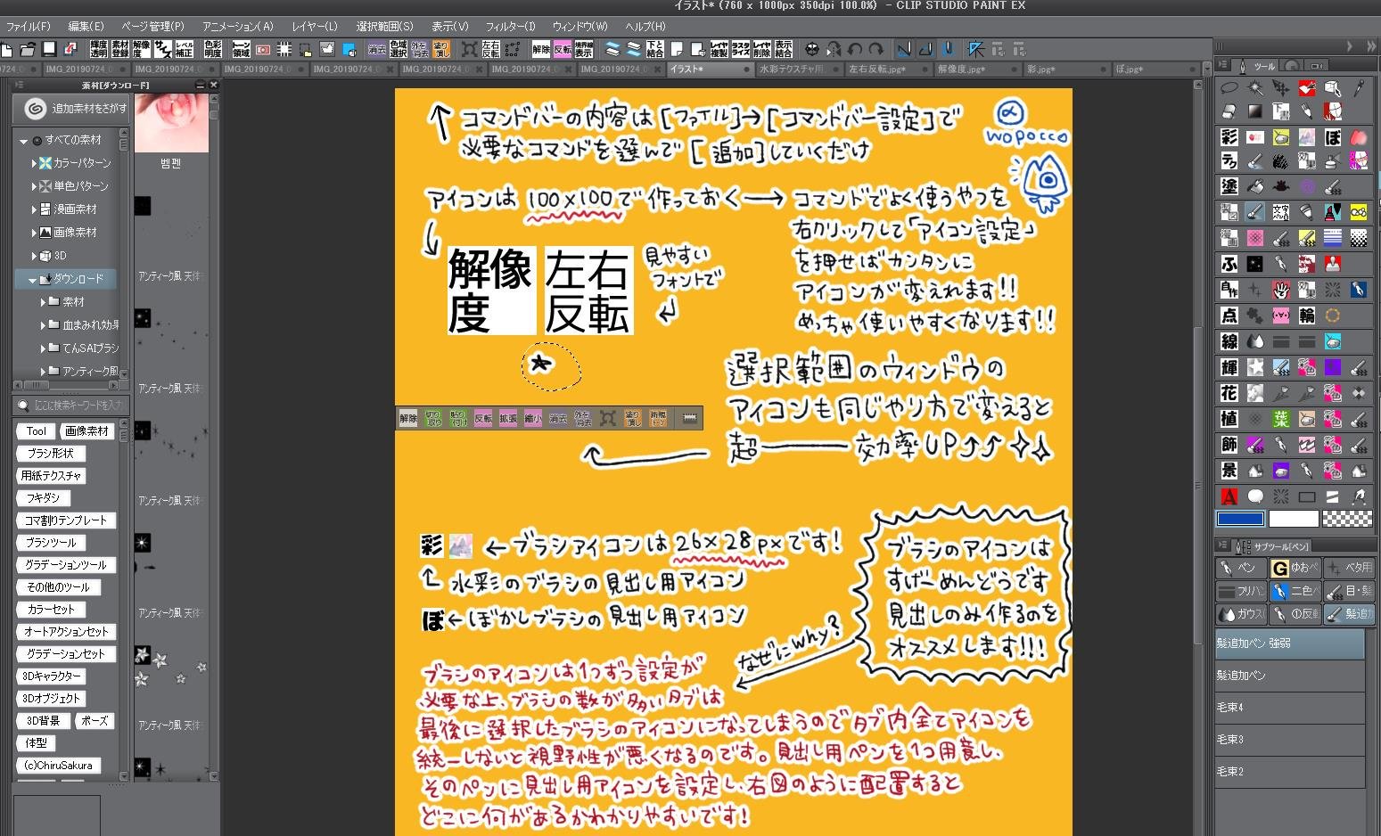The height and width of the screenshot is (836, 1381).
Task: Click the レイヤ削除 delete layer icon
Action: [762, 49]
